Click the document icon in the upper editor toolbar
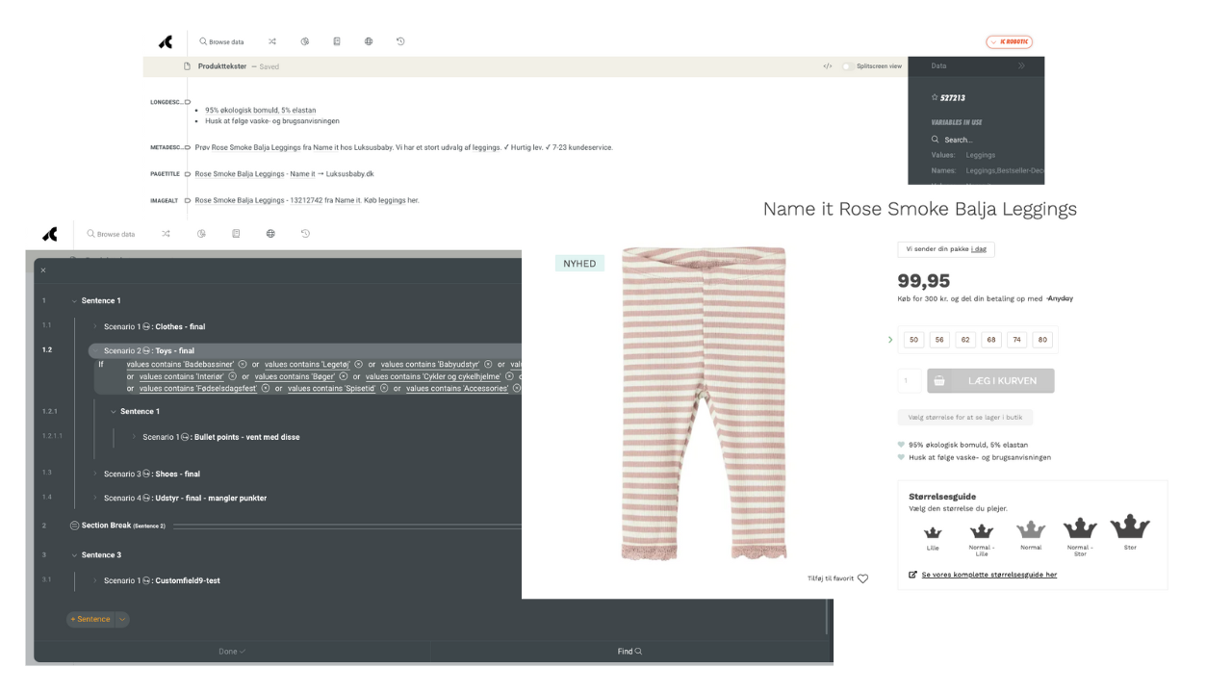Screen dimensions: 1232x693 (336, 42)
